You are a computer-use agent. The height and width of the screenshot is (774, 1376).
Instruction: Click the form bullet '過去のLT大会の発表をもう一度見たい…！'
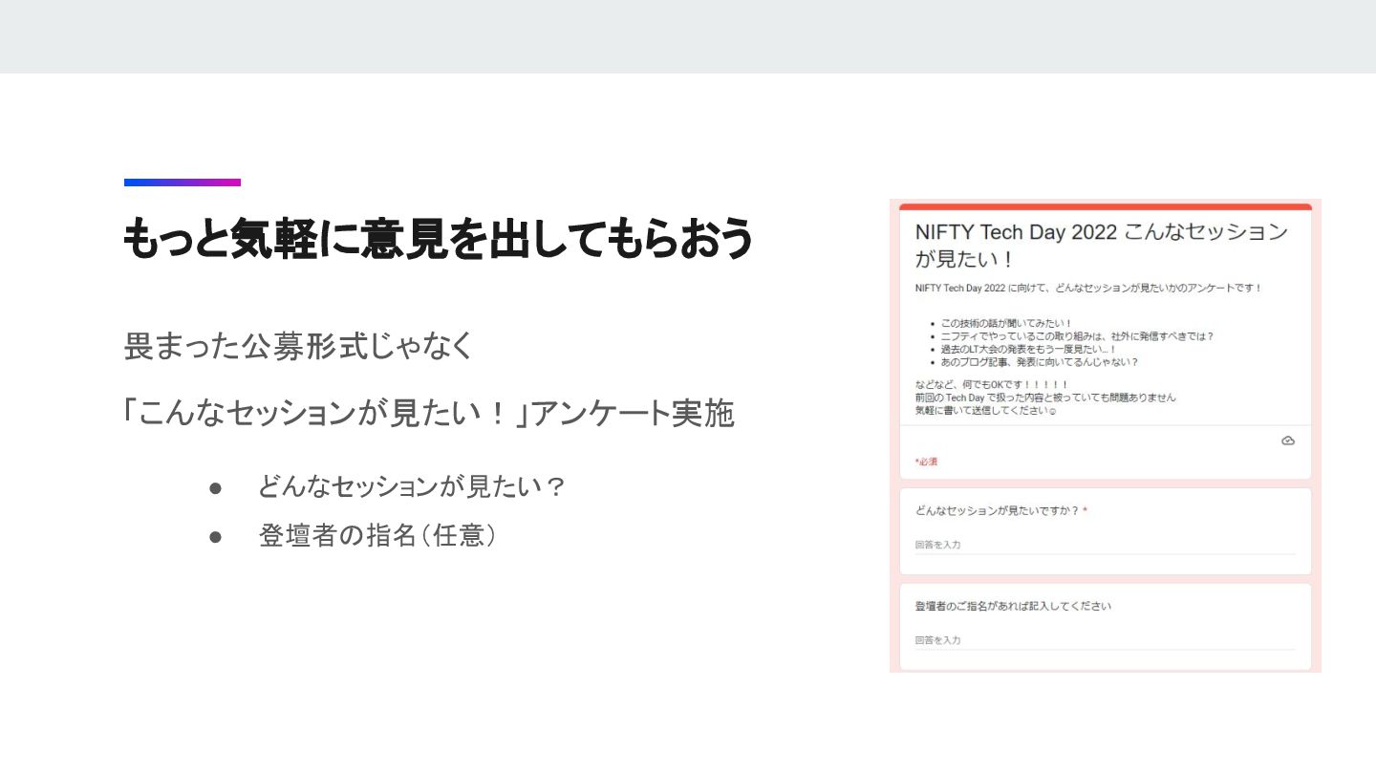1028,350
